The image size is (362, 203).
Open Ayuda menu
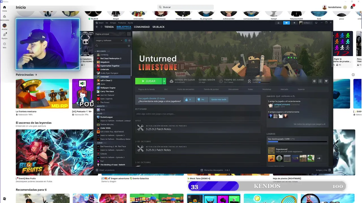tap(130, 23)
